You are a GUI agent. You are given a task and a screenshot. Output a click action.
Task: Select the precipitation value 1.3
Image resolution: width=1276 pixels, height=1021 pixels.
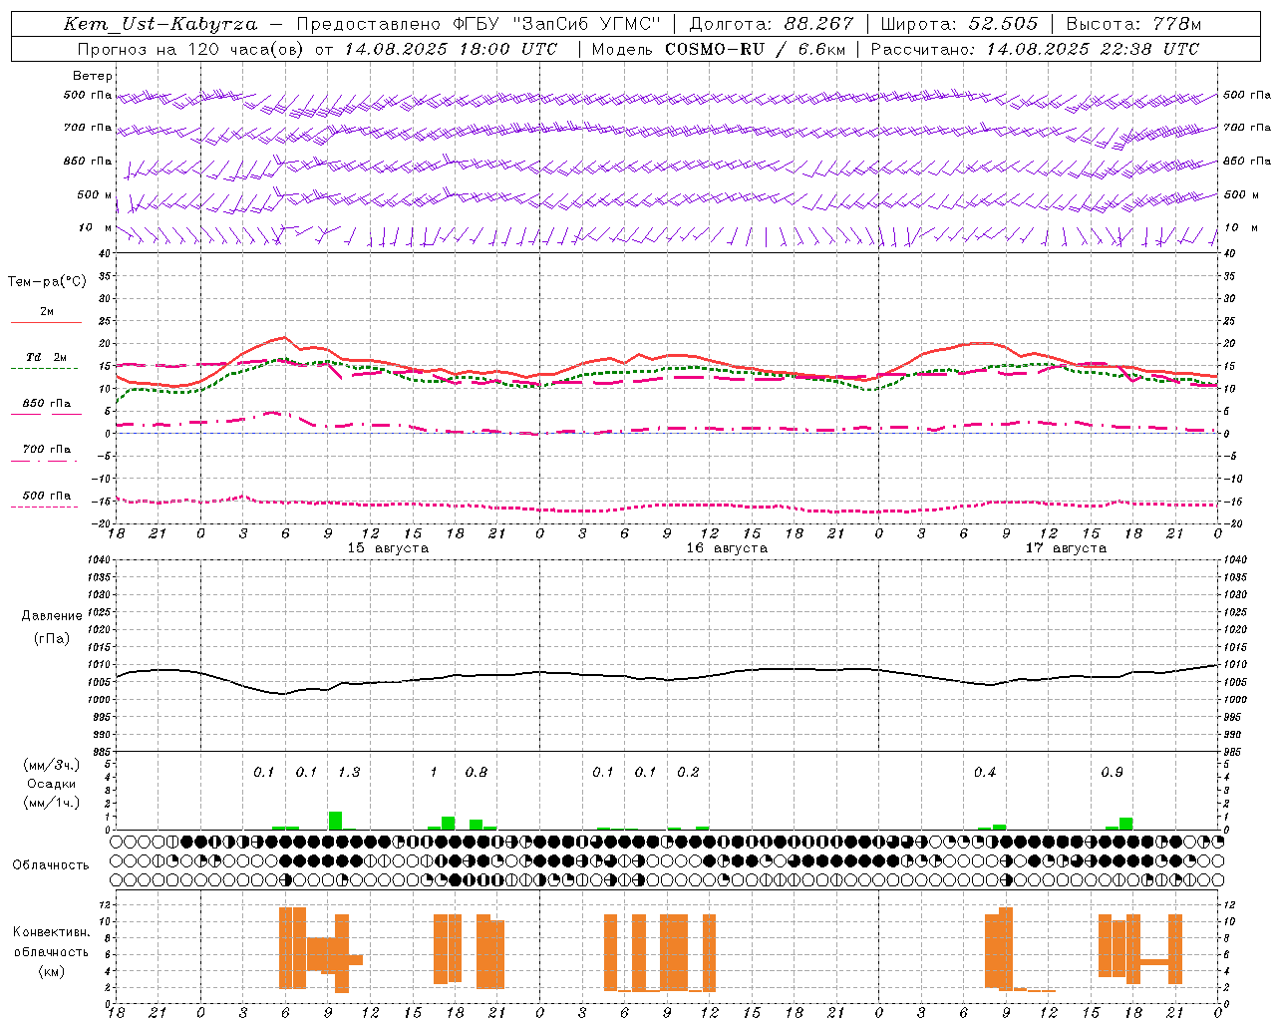click(349, 773)
